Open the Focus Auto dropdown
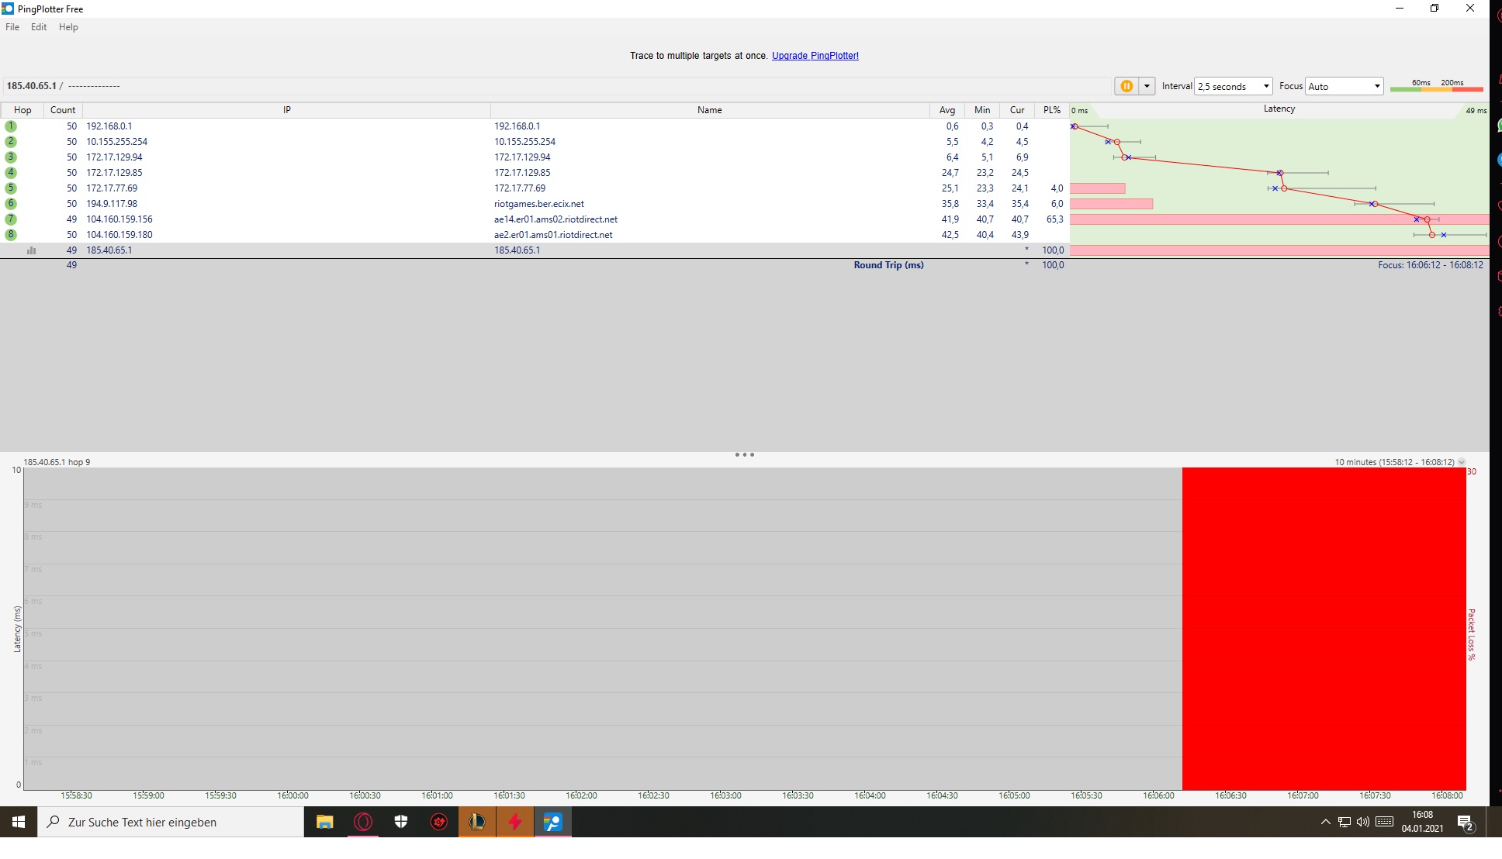Image resolution: width=1502 pixels, height=859 pixels. (x=1345, y=86)
